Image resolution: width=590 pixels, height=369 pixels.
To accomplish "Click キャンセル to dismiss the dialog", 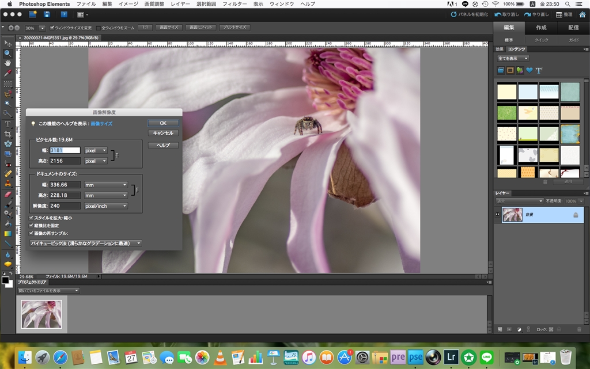I will pyautogui.click(x=163, y=133).
